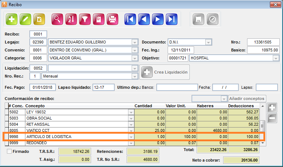Click the green plus add-record icon
This screenshot has width=283, height=167.
click(x=12, y=19)
